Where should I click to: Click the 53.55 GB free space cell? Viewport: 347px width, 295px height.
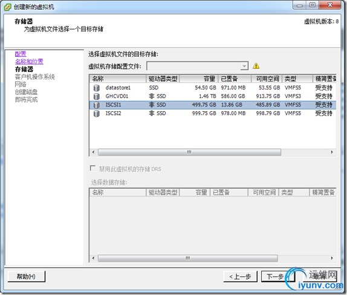click(x=270, y=88)
